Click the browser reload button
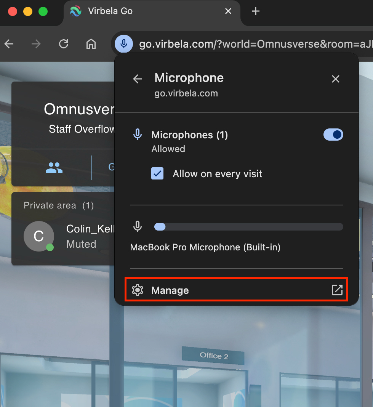373x407 pixels. 64,44
